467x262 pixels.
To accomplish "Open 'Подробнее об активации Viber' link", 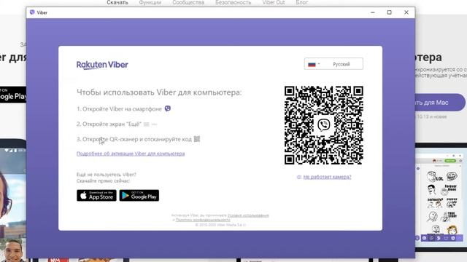I will click(x=131, y=154).
